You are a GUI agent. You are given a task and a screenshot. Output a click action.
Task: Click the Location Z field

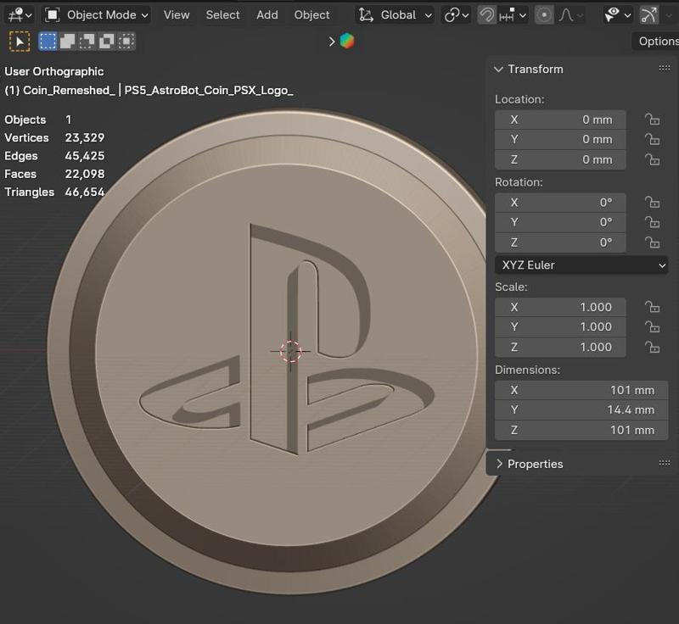(x=560, y=159)
